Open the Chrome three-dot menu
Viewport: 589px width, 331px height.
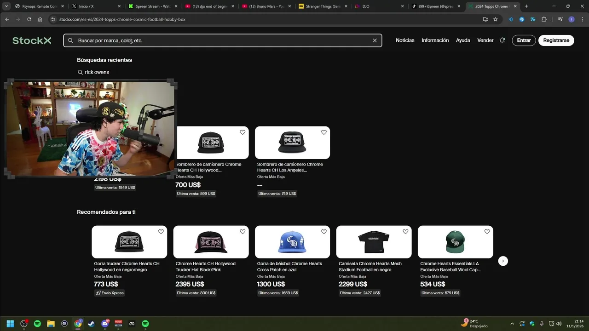tap(582, 19)
